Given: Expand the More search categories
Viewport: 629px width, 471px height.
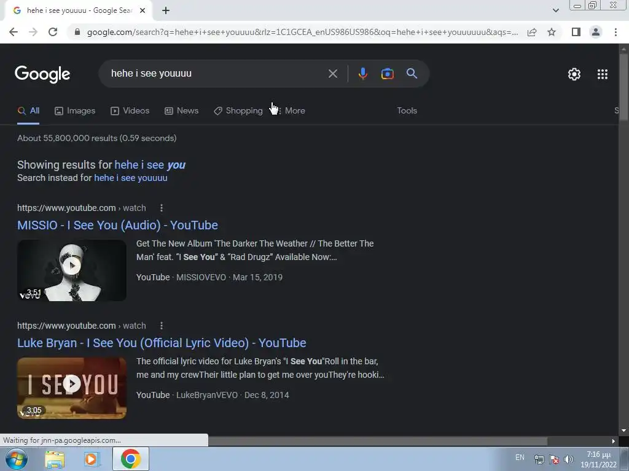Looking at the screenshot, I should (x=291, y=111).
